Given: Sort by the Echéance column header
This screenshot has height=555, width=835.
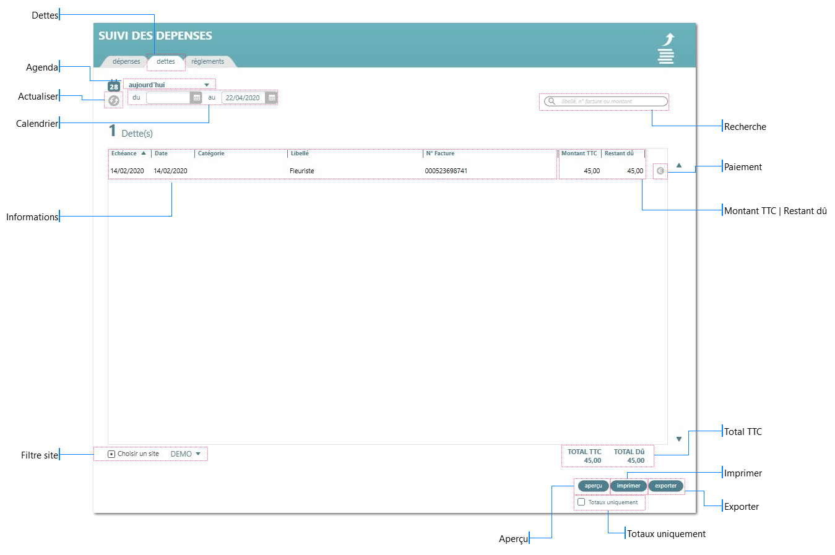Looking at the screenshot, I should (129, 153).
